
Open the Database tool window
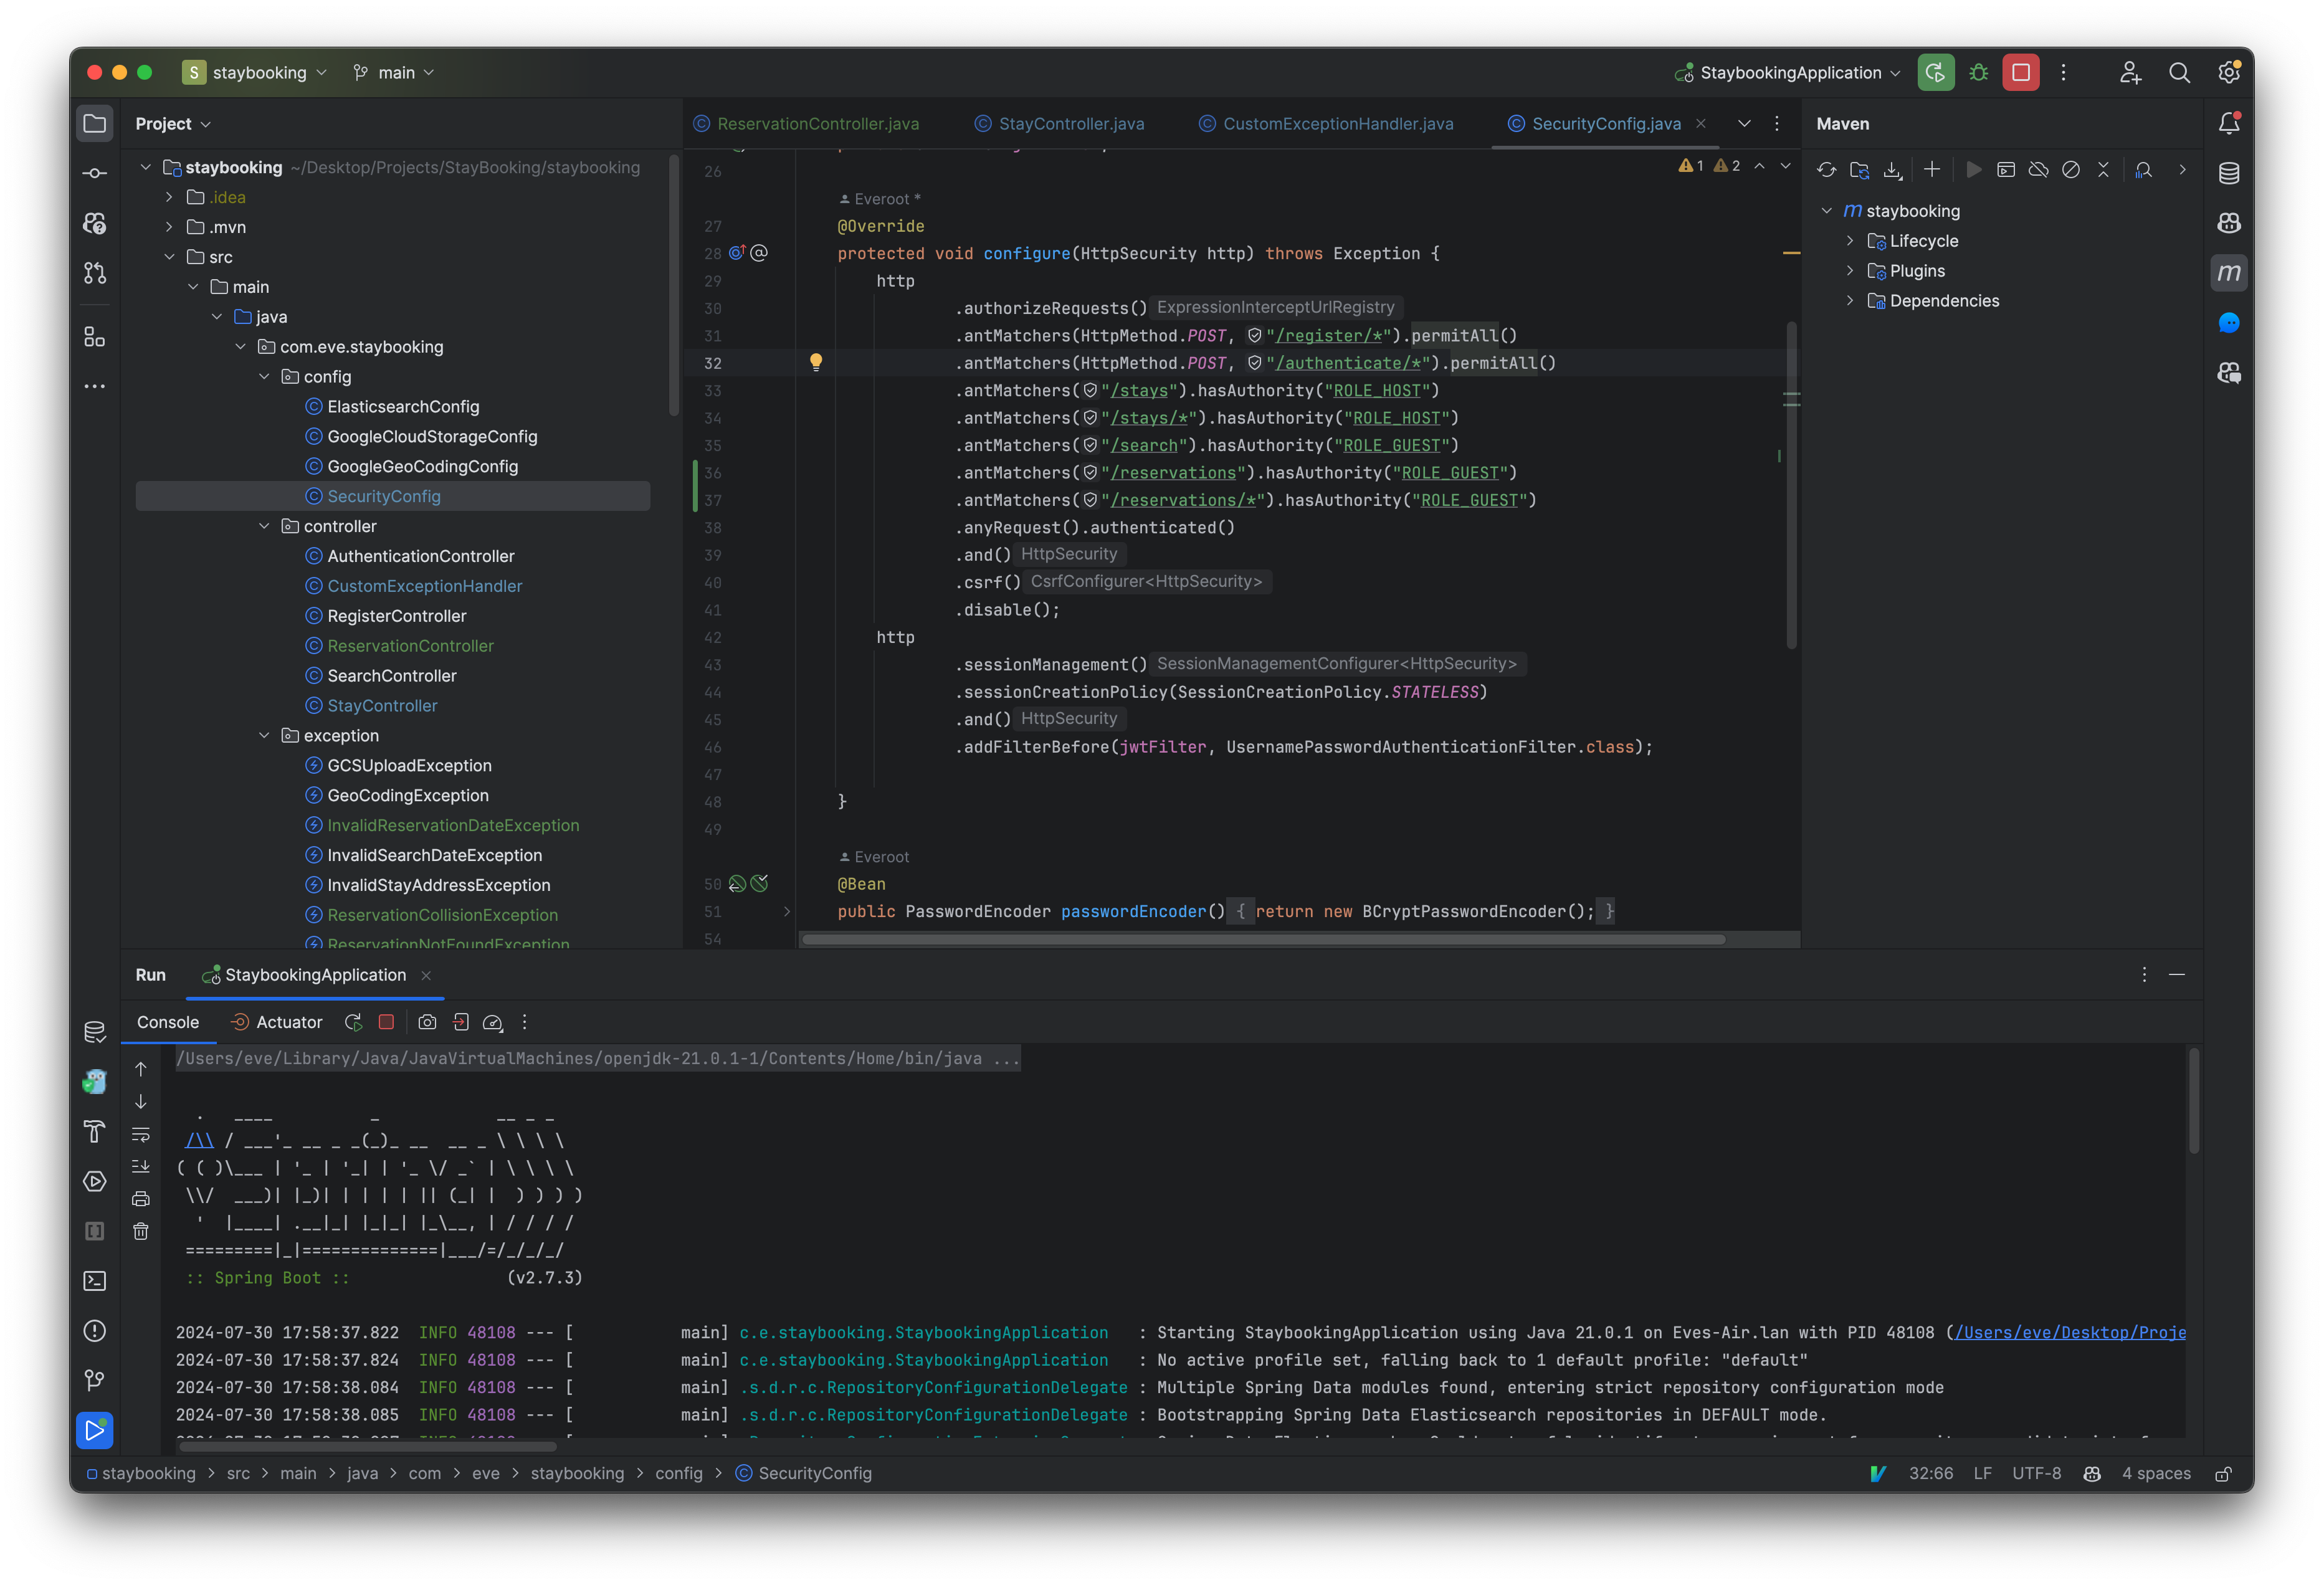pos(2230,172)
